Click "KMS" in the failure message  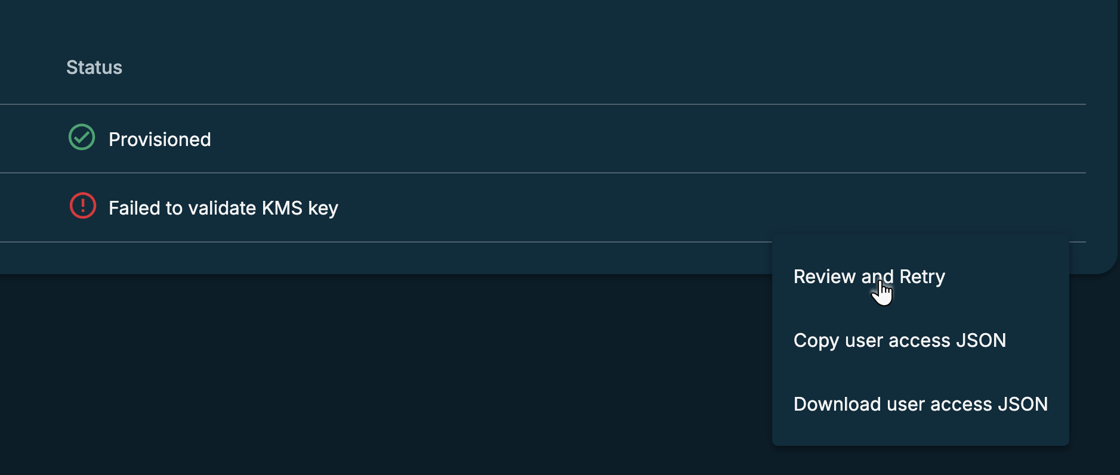pos(282,208)
